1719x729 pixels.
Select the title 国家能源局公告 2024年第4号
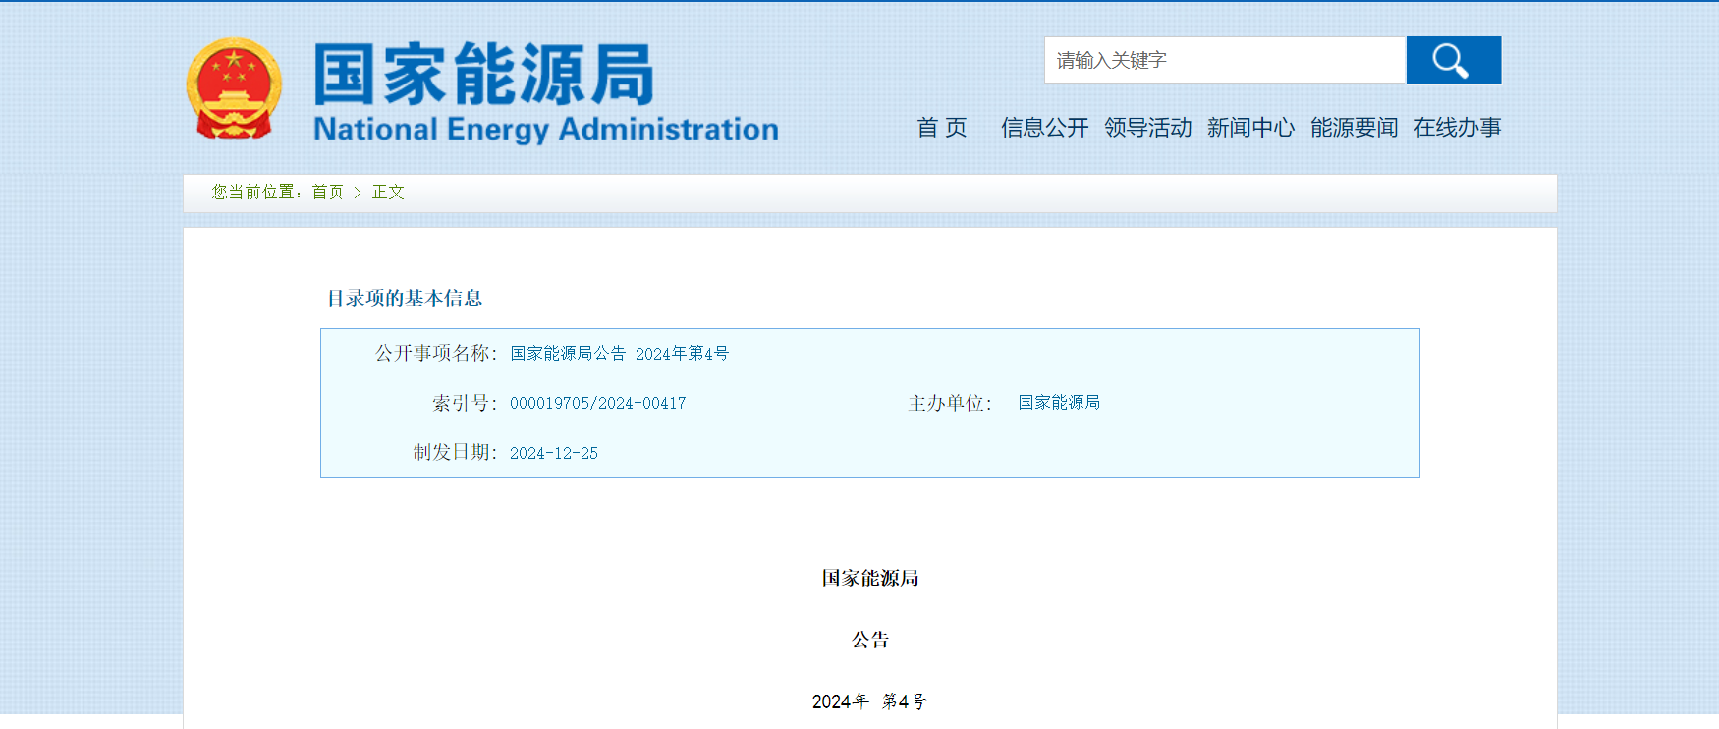pyautogui.click(x=619, y=354)
